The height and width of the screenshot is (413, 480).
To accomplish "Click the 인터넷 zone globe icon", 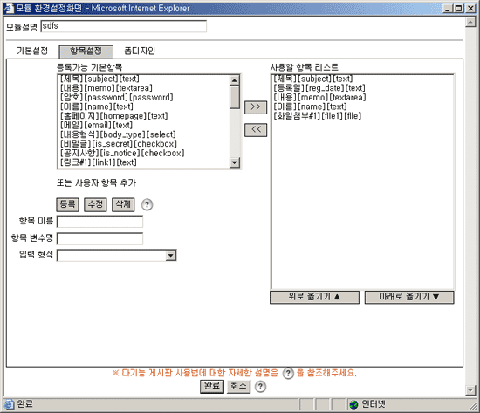I will [x=353, y=404].
